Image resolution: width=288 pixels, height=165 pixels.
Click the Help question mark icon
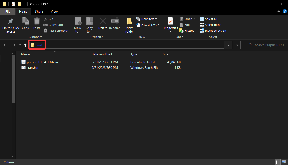[284, 12]
